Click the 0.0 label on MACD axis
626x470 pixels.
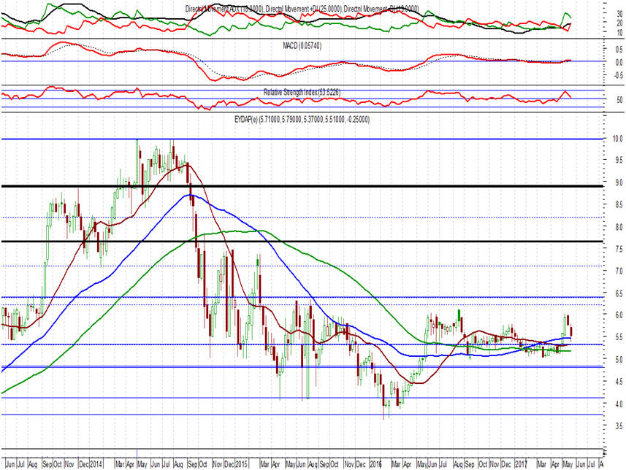619,62
